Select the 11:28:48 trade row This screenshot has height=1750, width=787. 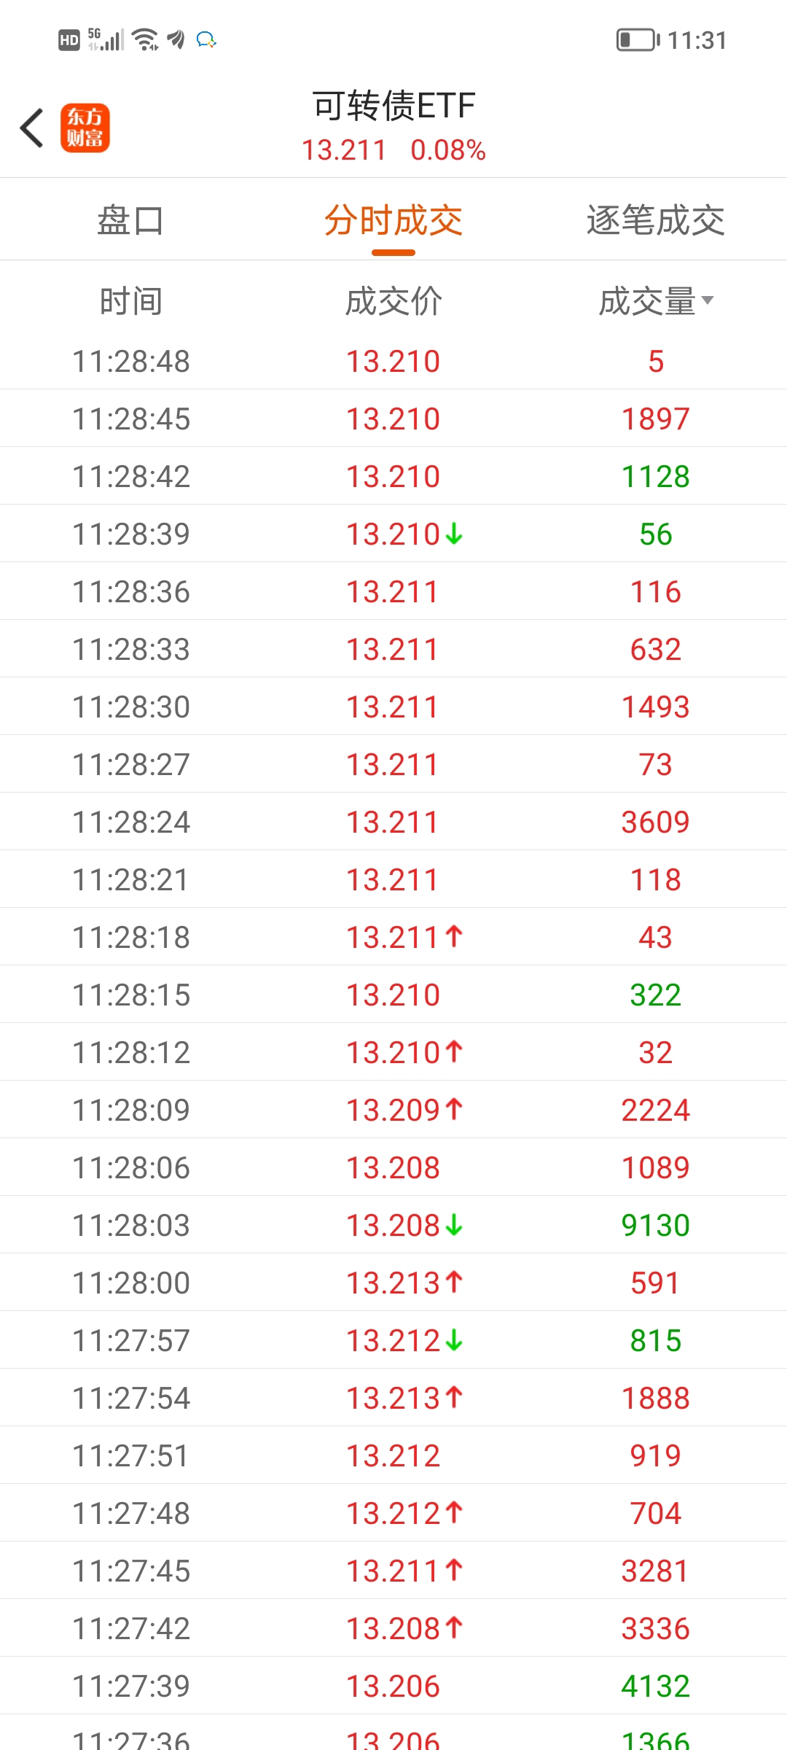click(393, 361)
